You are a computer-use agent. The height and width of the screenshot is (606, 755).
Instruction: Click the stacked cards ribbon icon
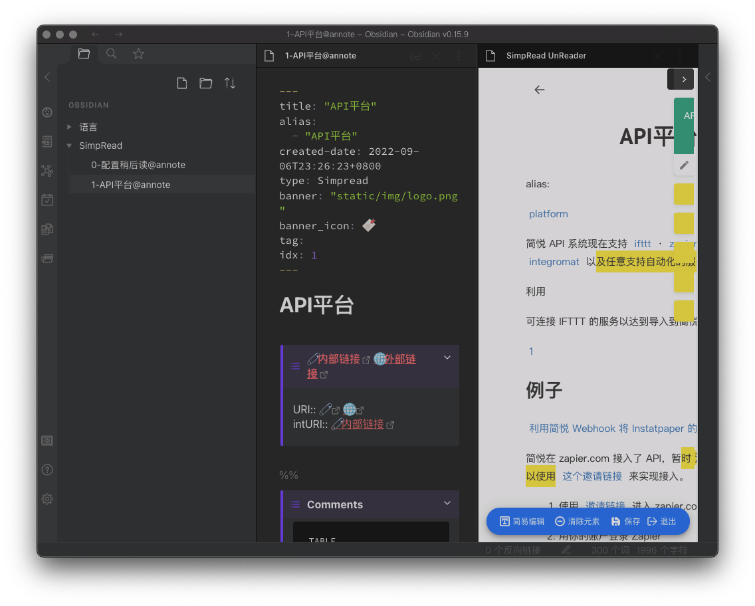tap(47, 258)
